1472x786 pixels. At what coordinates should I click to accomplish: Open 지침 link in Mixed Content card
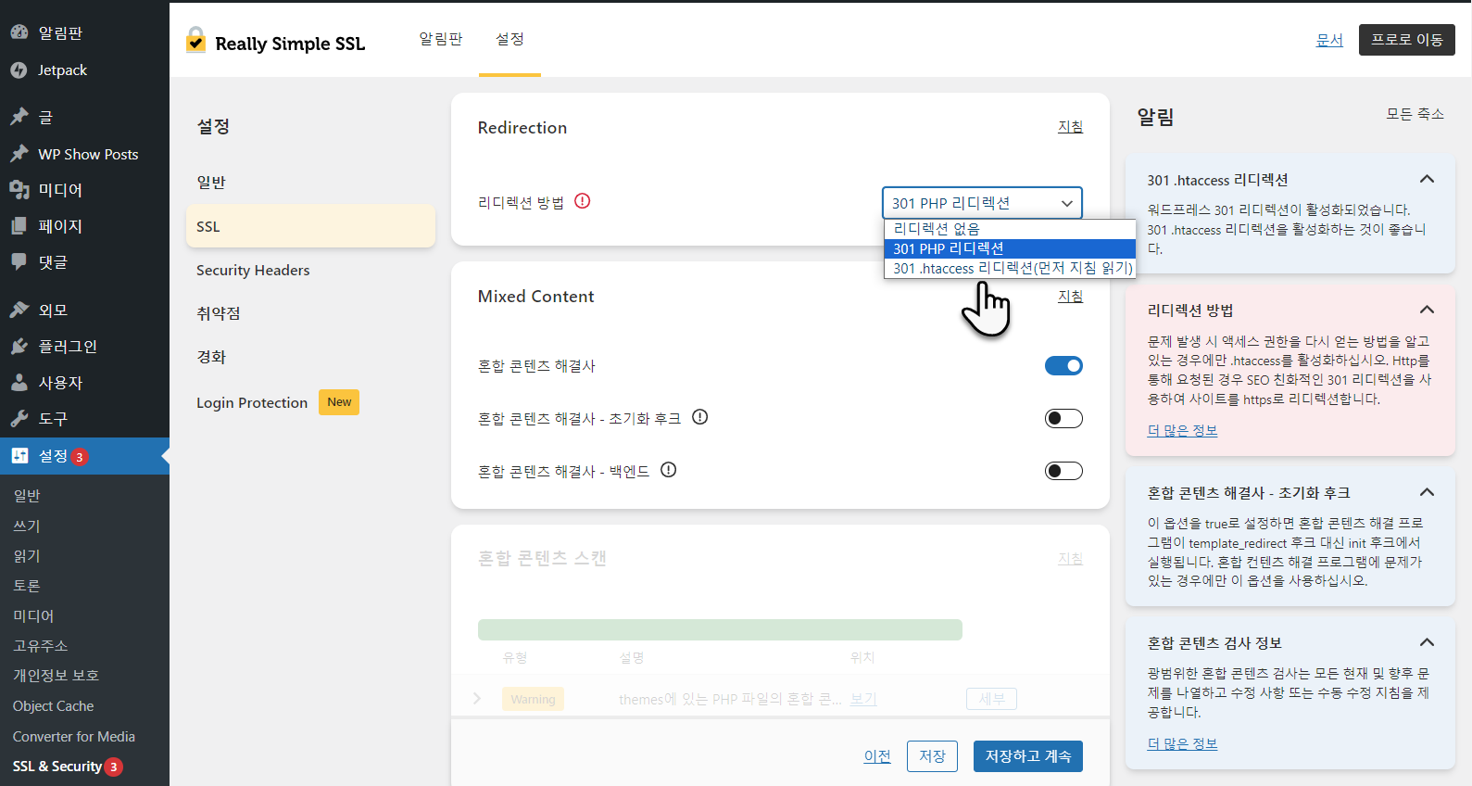[1070, 297]
